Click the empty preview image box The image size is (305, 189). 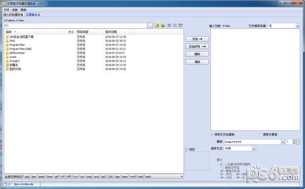click(197, 161)
